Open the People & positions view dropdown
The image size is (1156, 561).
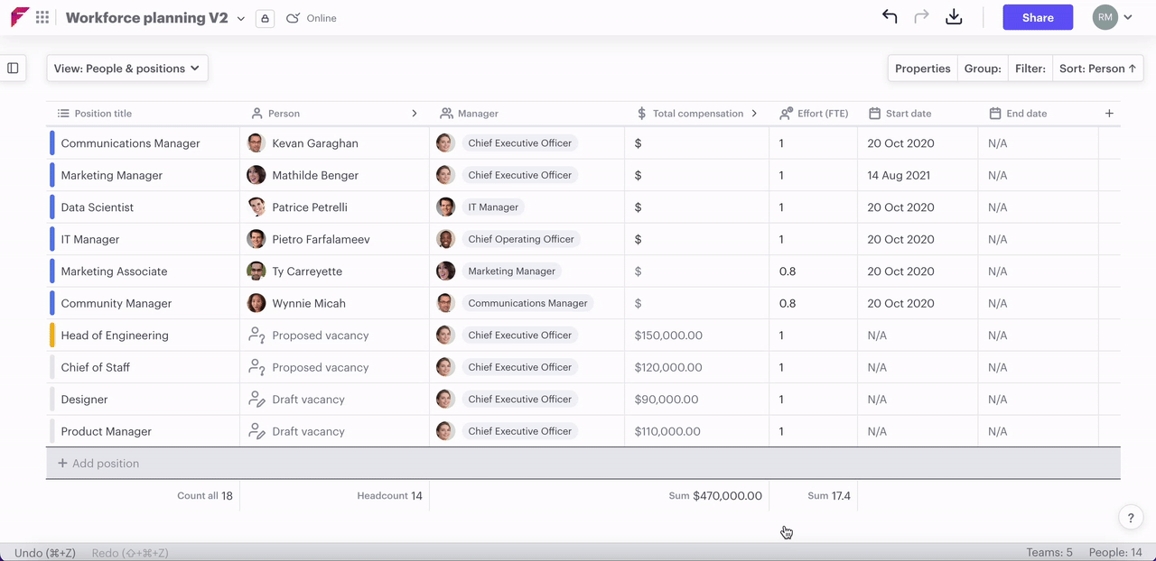[127, 69]
